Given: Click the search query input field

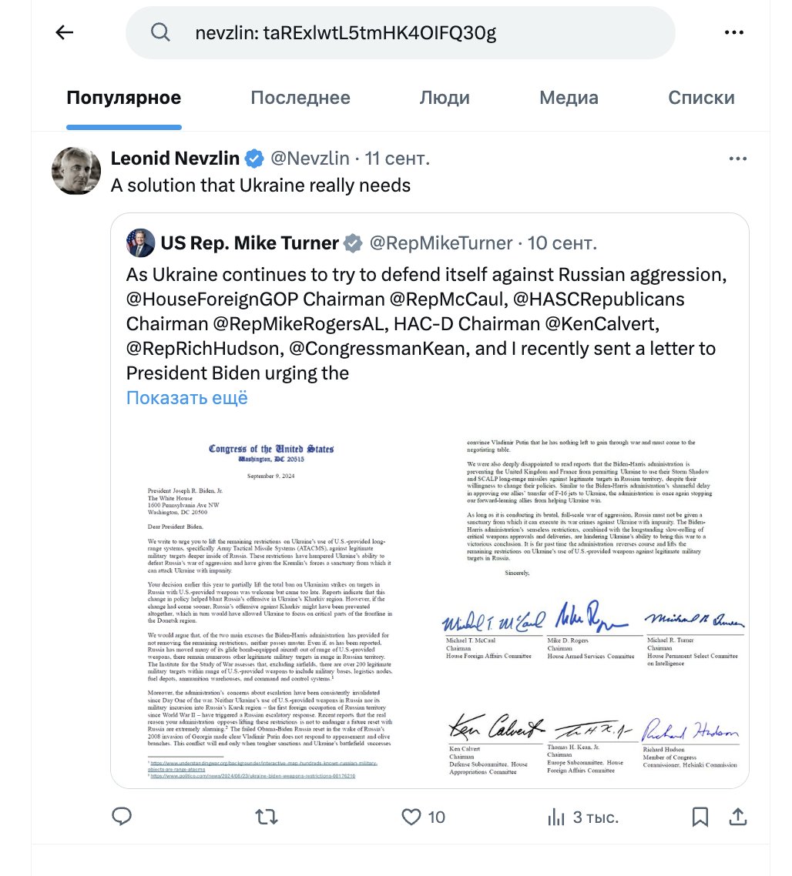Looking at the screenshot, I should point(401,33).
